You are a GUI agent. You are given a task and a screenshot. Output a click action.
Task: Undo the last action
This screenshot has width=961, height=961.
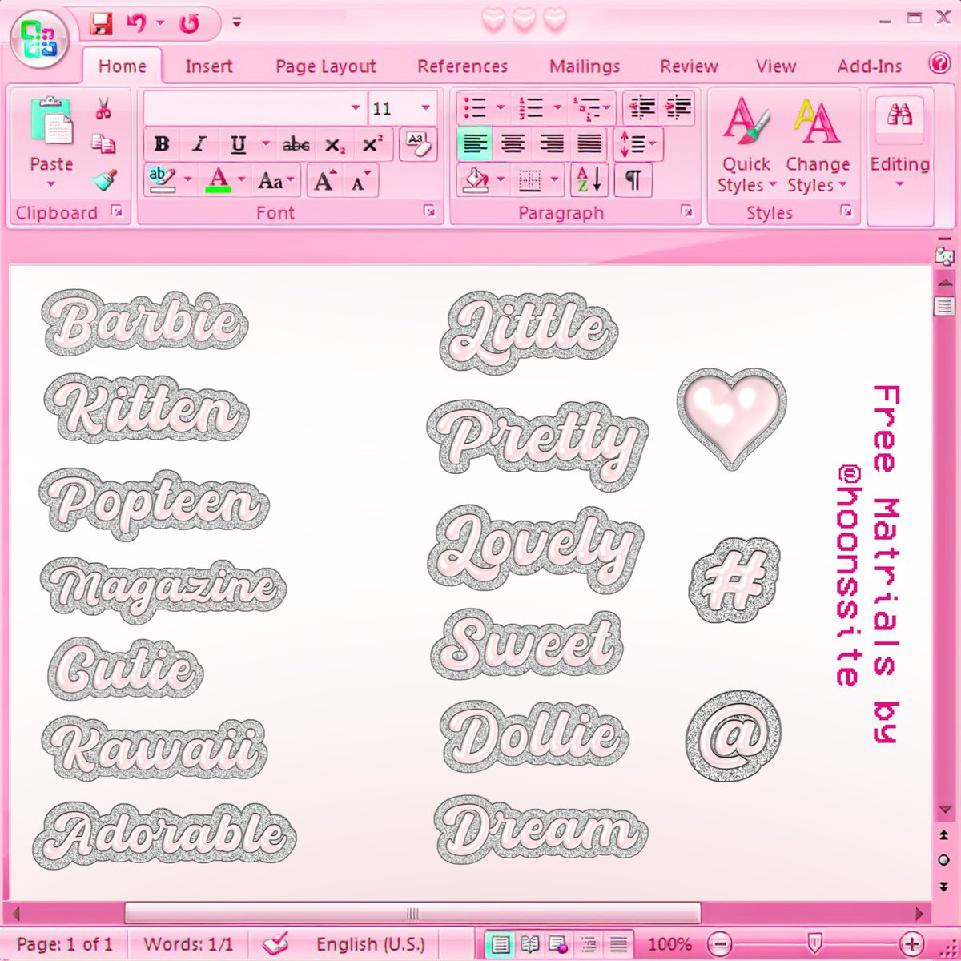point(136,23)
